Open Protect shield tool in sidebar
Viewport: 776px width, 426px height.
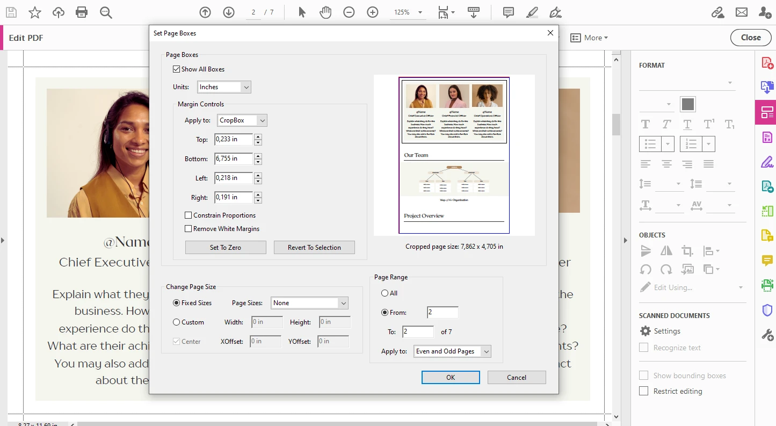767,311
